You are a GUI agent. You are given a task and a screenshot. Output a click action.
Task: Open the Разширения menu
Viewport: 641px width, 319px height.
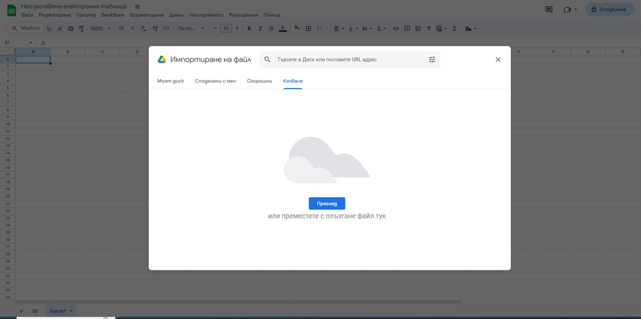pyautogui.click(x=243, y=15)
